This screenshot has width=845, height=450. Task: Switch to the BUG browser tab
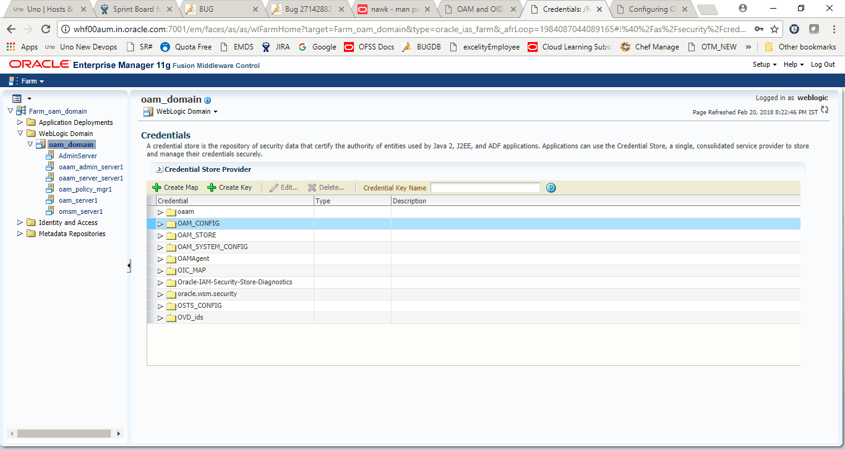pos(223,9)
